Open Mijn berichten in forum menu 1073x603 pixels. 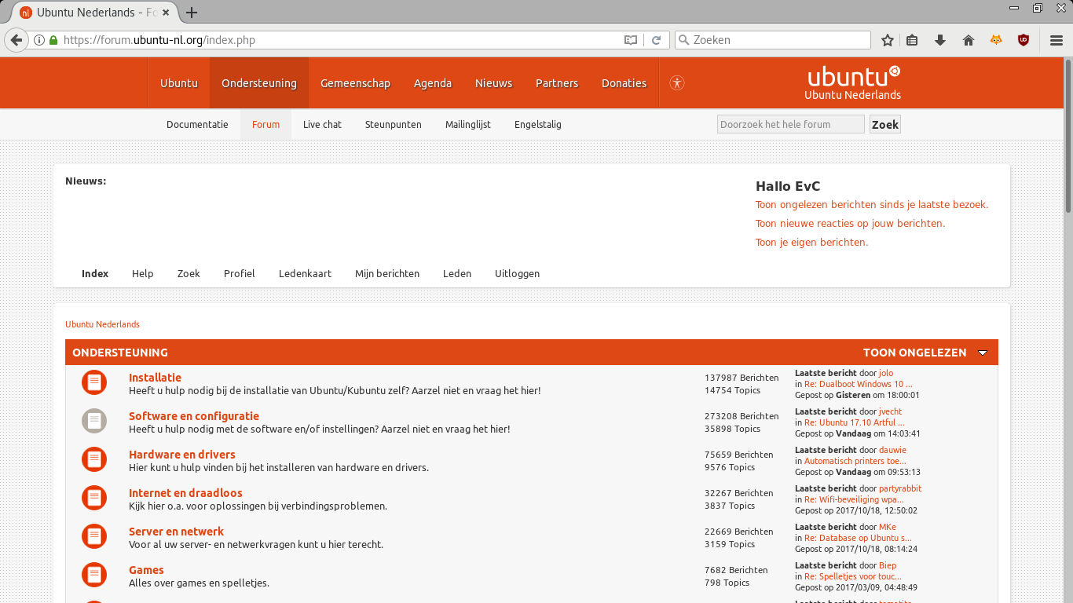(x=387, y=274)
